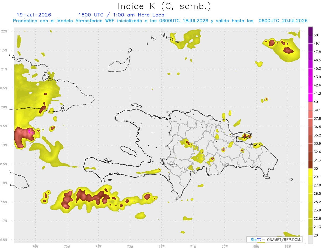Click the colorbar value "21.3"
The width and height of the screenshot is (323, 250).
[317, 227]
